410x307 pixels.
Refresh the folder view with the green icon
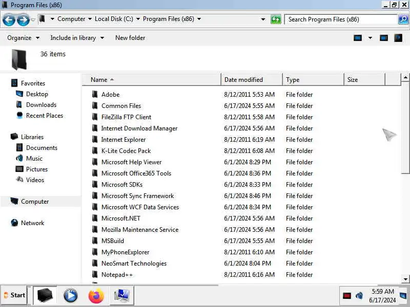[276, 19]
